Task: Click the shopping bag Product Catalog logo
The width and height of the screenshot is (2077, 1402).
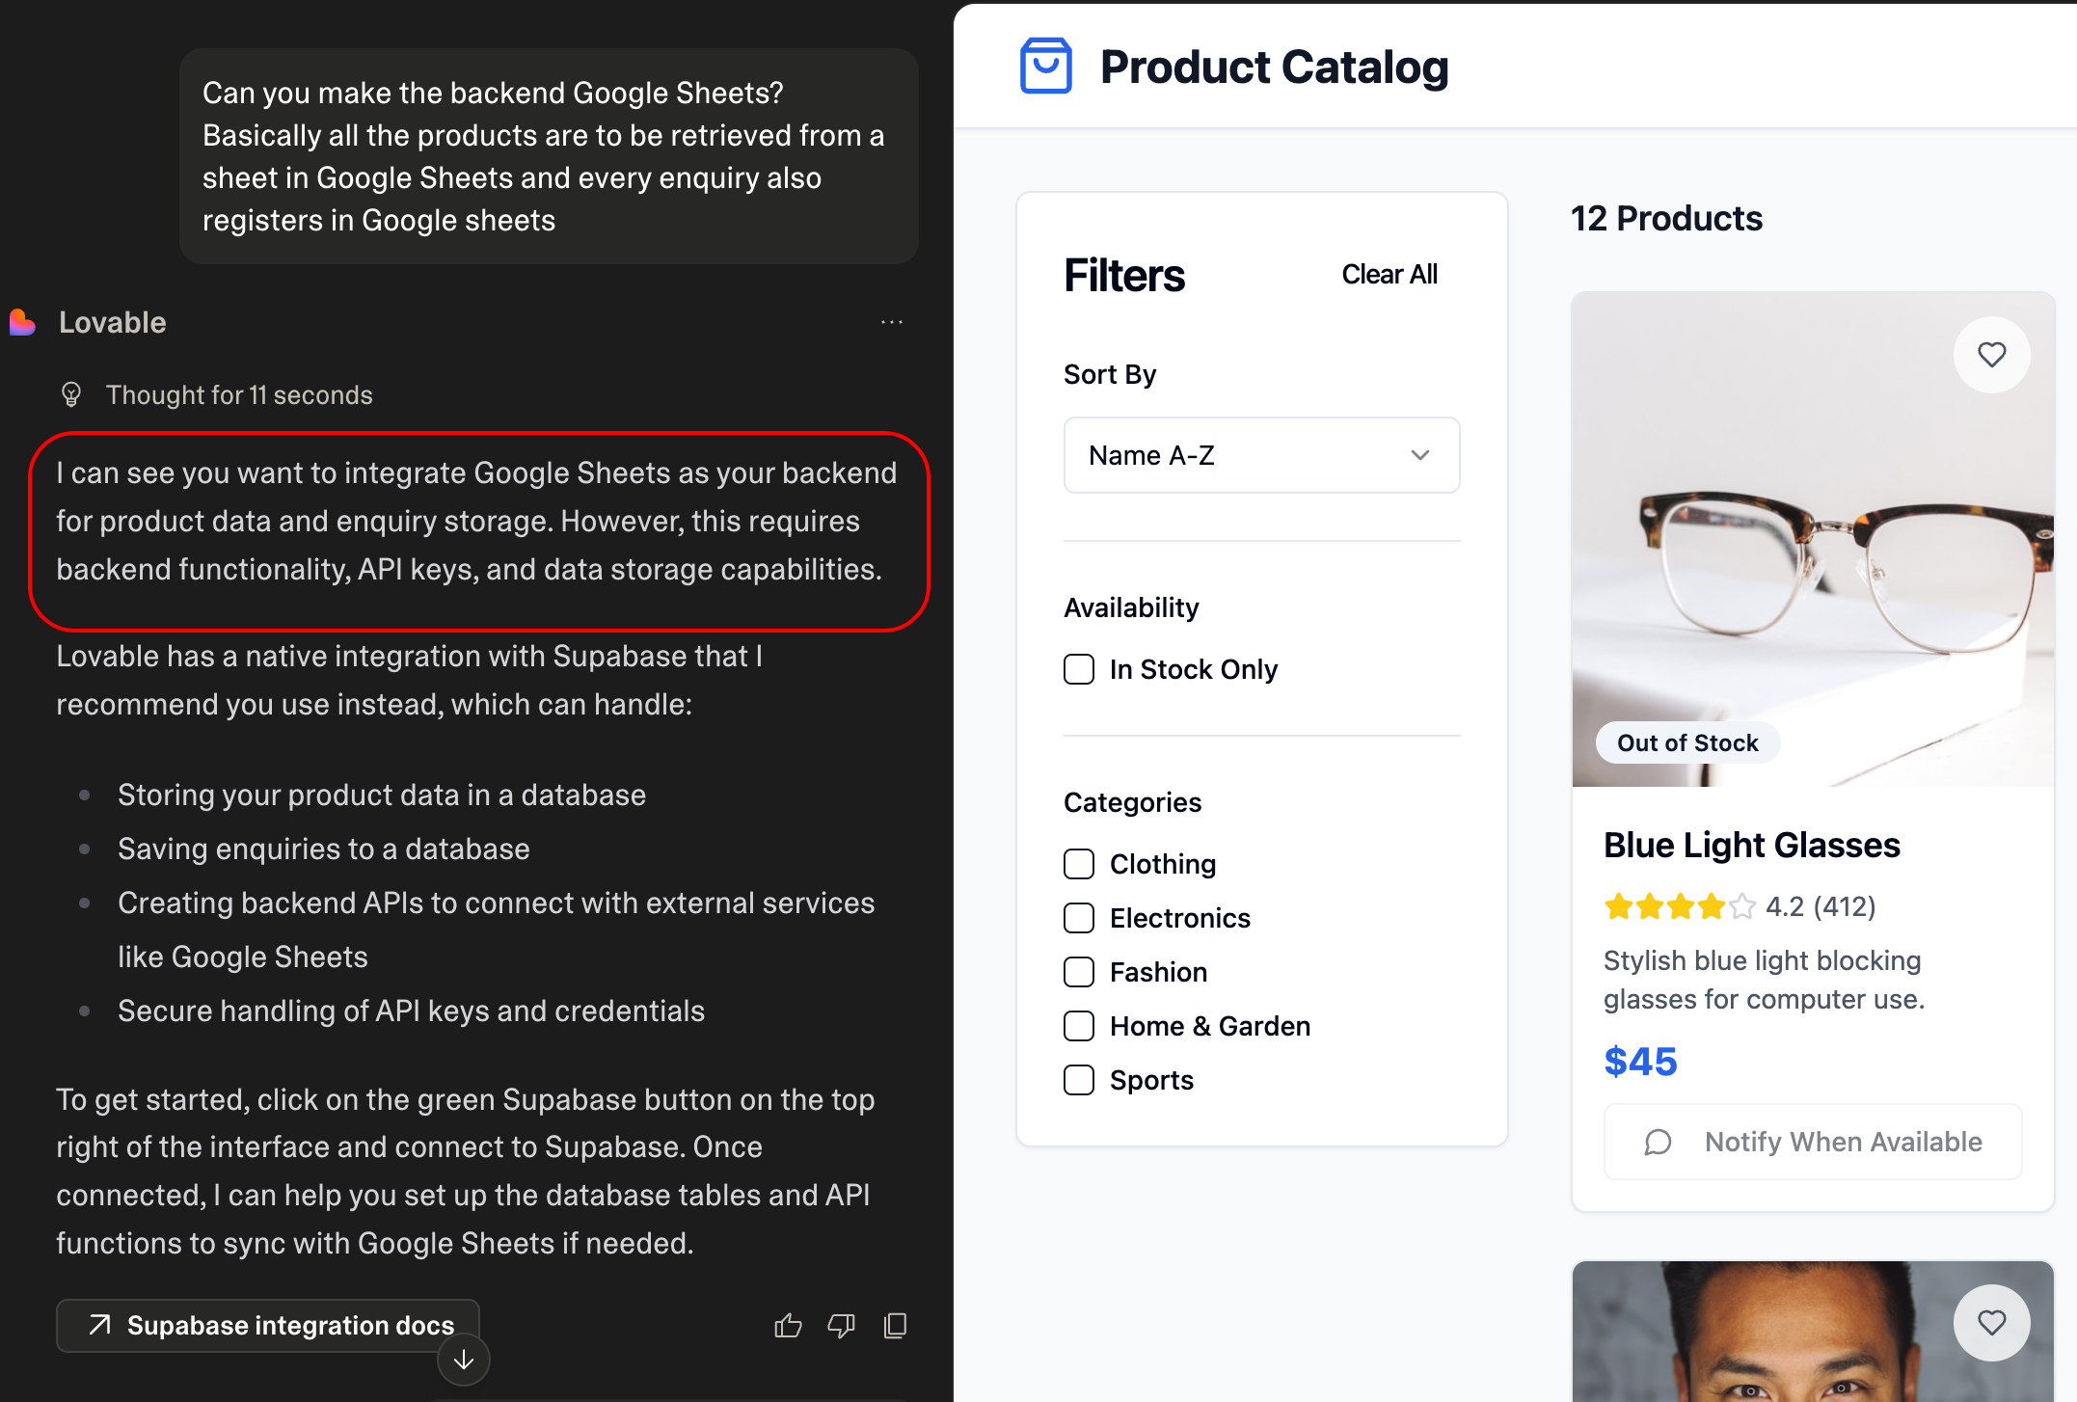Action: coord(1046,66)
